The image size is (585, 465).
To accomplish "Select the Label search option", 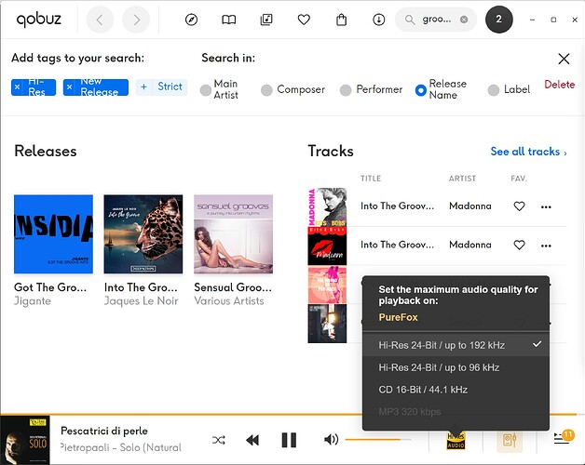I will pos(492,90).
